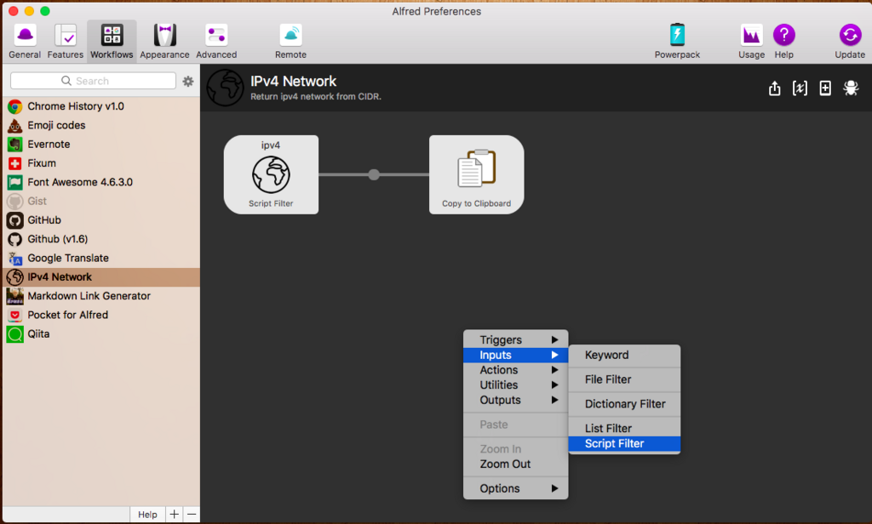The width and height of the screenshot is (872, 524).
Task: Select the Google Translate workflow
Action: (101, 258)
